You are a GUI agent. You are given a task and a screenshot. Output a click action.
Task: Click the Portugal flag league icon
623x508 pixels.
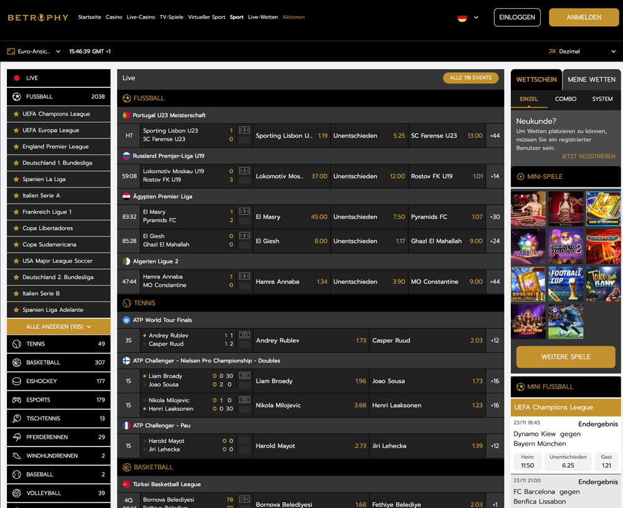pos(126,115)
